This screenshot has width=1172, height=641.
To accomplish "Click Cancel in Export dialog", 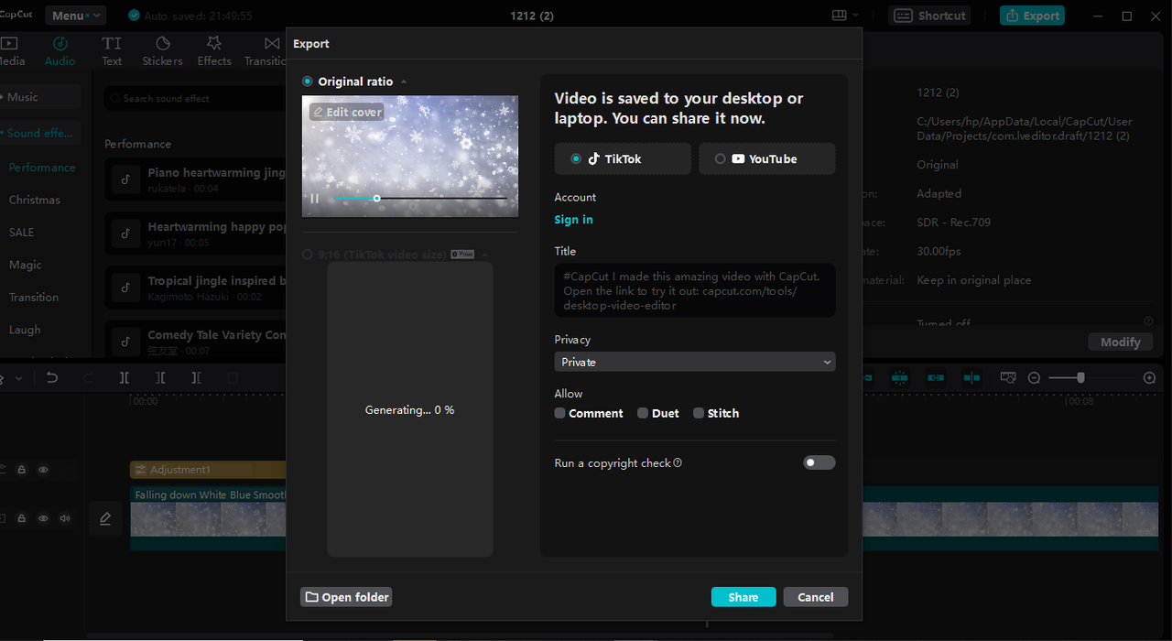I will tap(816, 597).
